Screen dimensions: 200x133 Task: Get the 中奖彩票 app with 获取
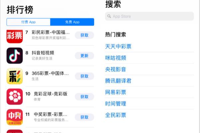pos(84,117)
